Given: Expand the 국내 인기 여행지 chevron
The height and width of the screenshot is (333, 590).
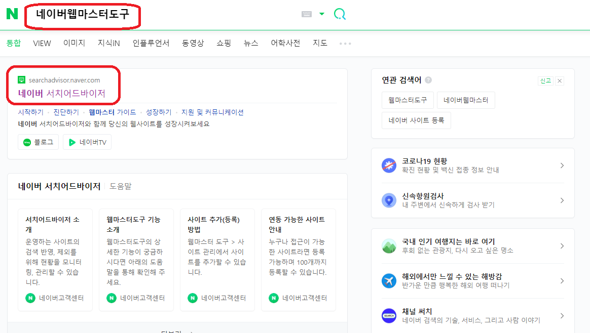Looking at the screenshot, I should [x=562, y=246].
